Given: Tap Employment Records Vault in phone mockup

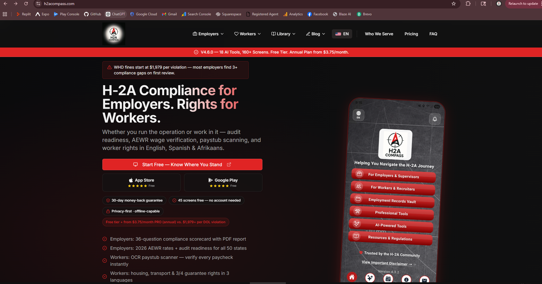Looking at the screenshot, I should [x=392, y=201].
